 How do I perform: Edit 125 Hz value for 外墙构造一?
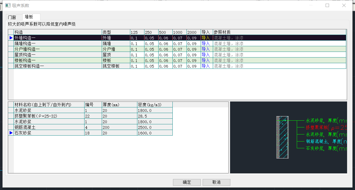137,38
